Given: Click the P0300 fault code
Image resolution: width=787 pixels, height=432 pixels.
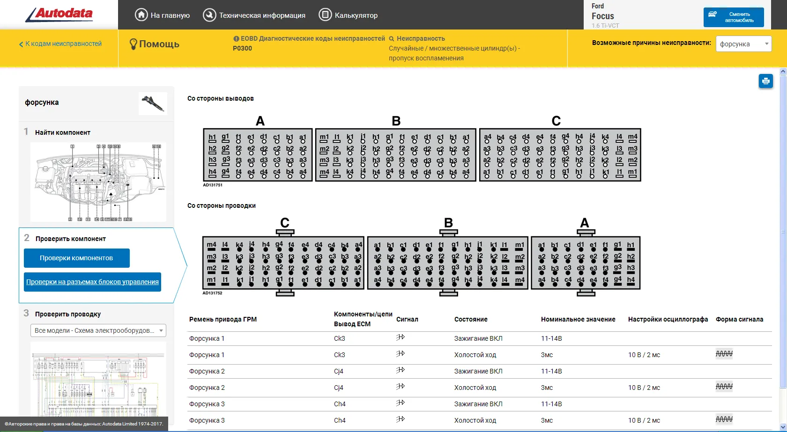Looking at the screenshot, I should pyautogui.click(x=242, y=48).
